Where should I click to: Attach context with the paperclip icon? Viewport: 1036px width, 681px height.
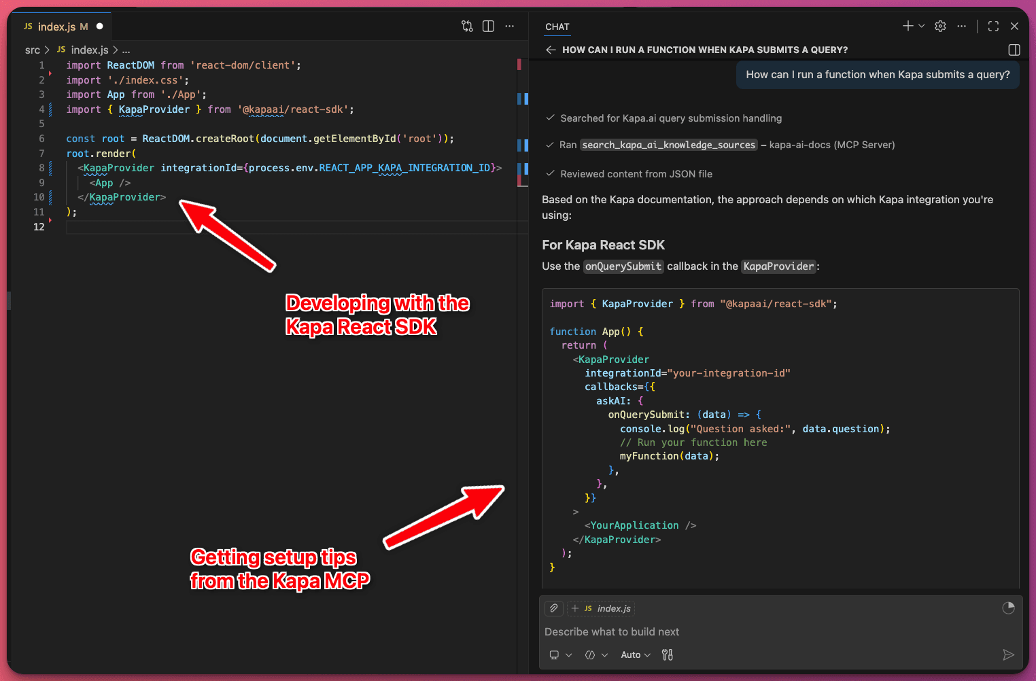554,608
